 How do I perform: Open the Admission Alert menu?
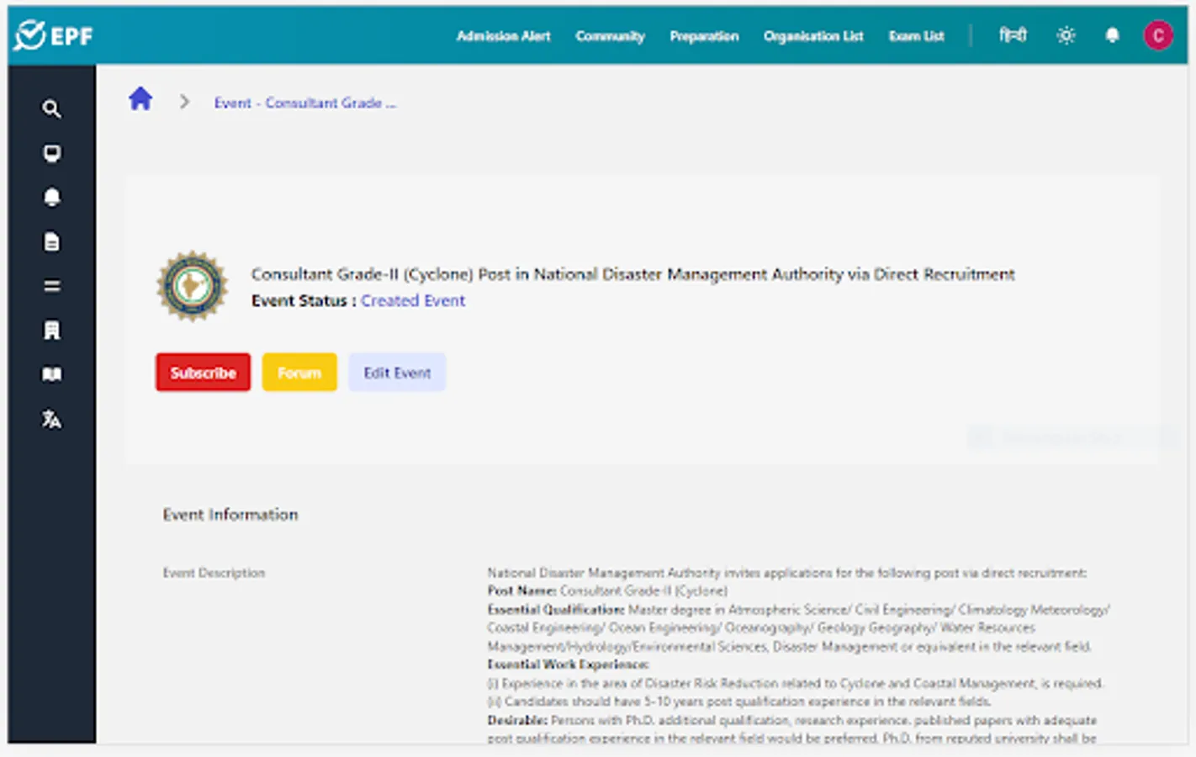(x=503, y=36)
